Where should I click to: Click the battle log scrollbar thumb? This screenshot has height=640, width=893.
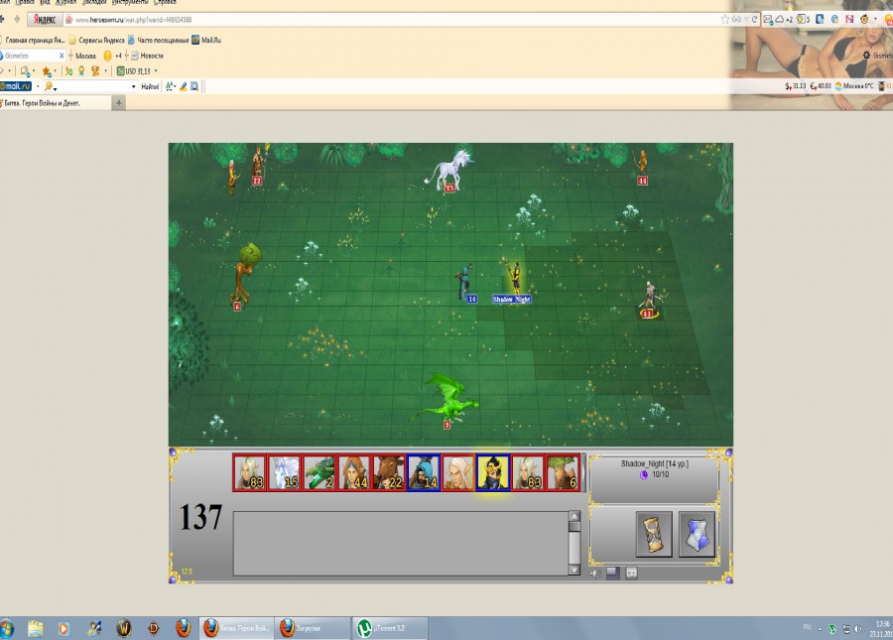pos(574,527)
